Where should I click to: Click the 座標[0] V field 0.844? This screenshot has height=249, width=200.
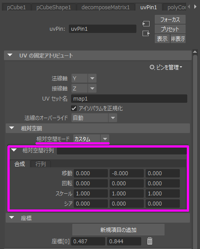pyautogui.click(x=124, y=242)
